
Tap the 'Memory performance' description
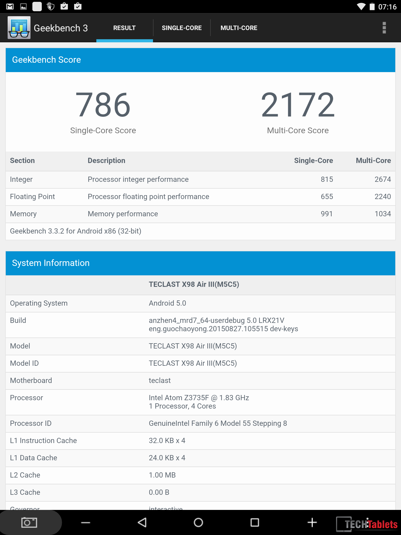[x=123, y=214]
